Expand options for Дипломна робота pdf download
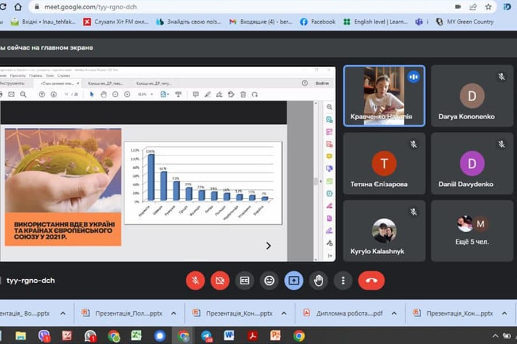 (x=393, y=314)
